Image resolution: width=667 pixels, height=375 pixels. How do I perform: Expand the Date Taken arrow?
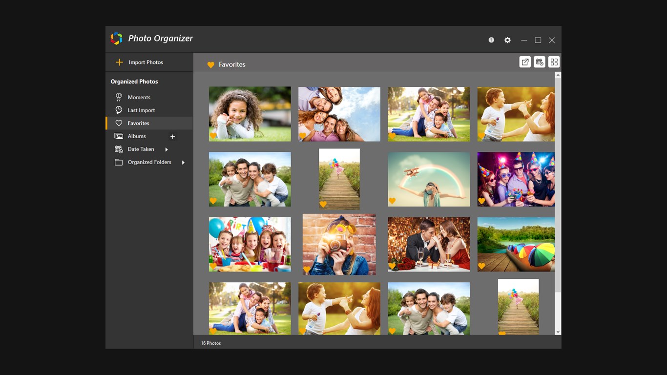[167, 149]
